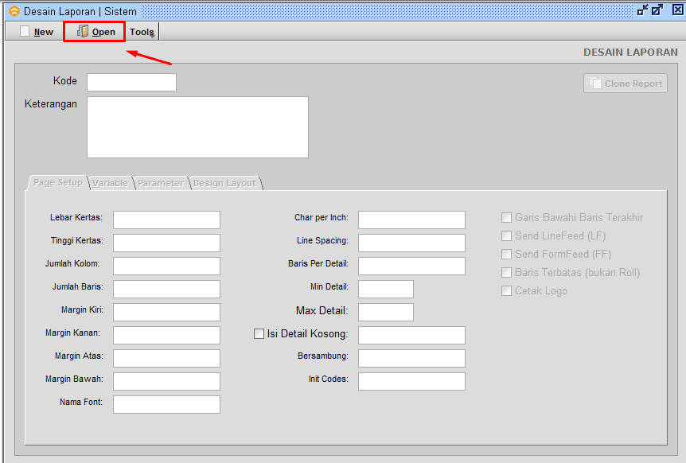
Task: Click the Kode label text
Action: 65,81
